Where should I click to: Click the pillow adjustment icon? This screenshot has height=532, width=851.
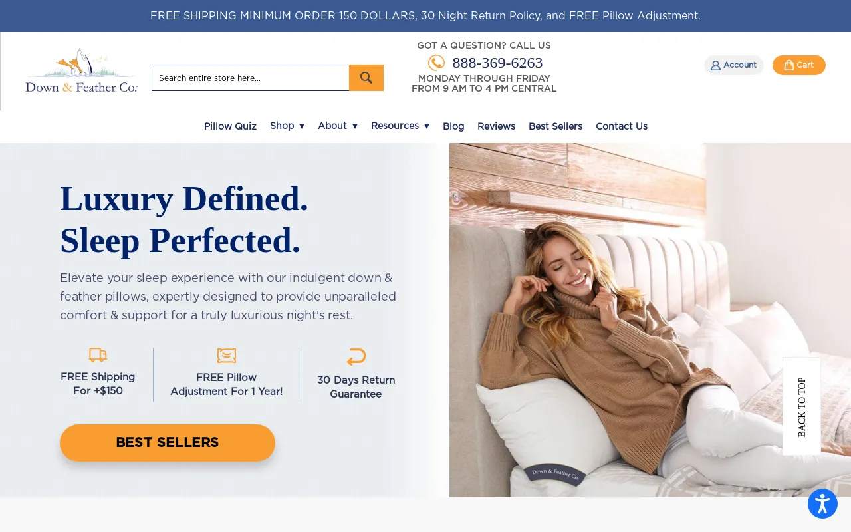click(227, 356)
